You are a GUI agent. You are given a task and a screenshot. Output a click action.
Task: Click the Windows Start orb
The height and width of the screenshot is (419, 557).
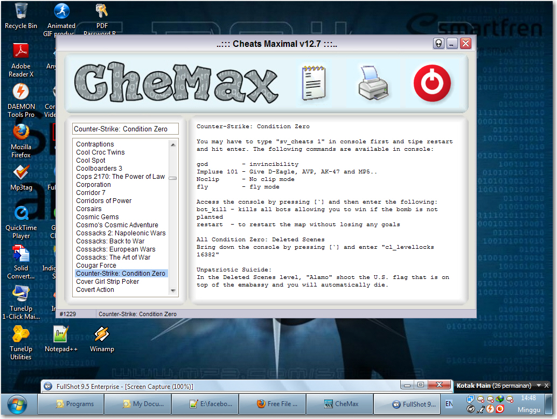(x=17, y=404)
